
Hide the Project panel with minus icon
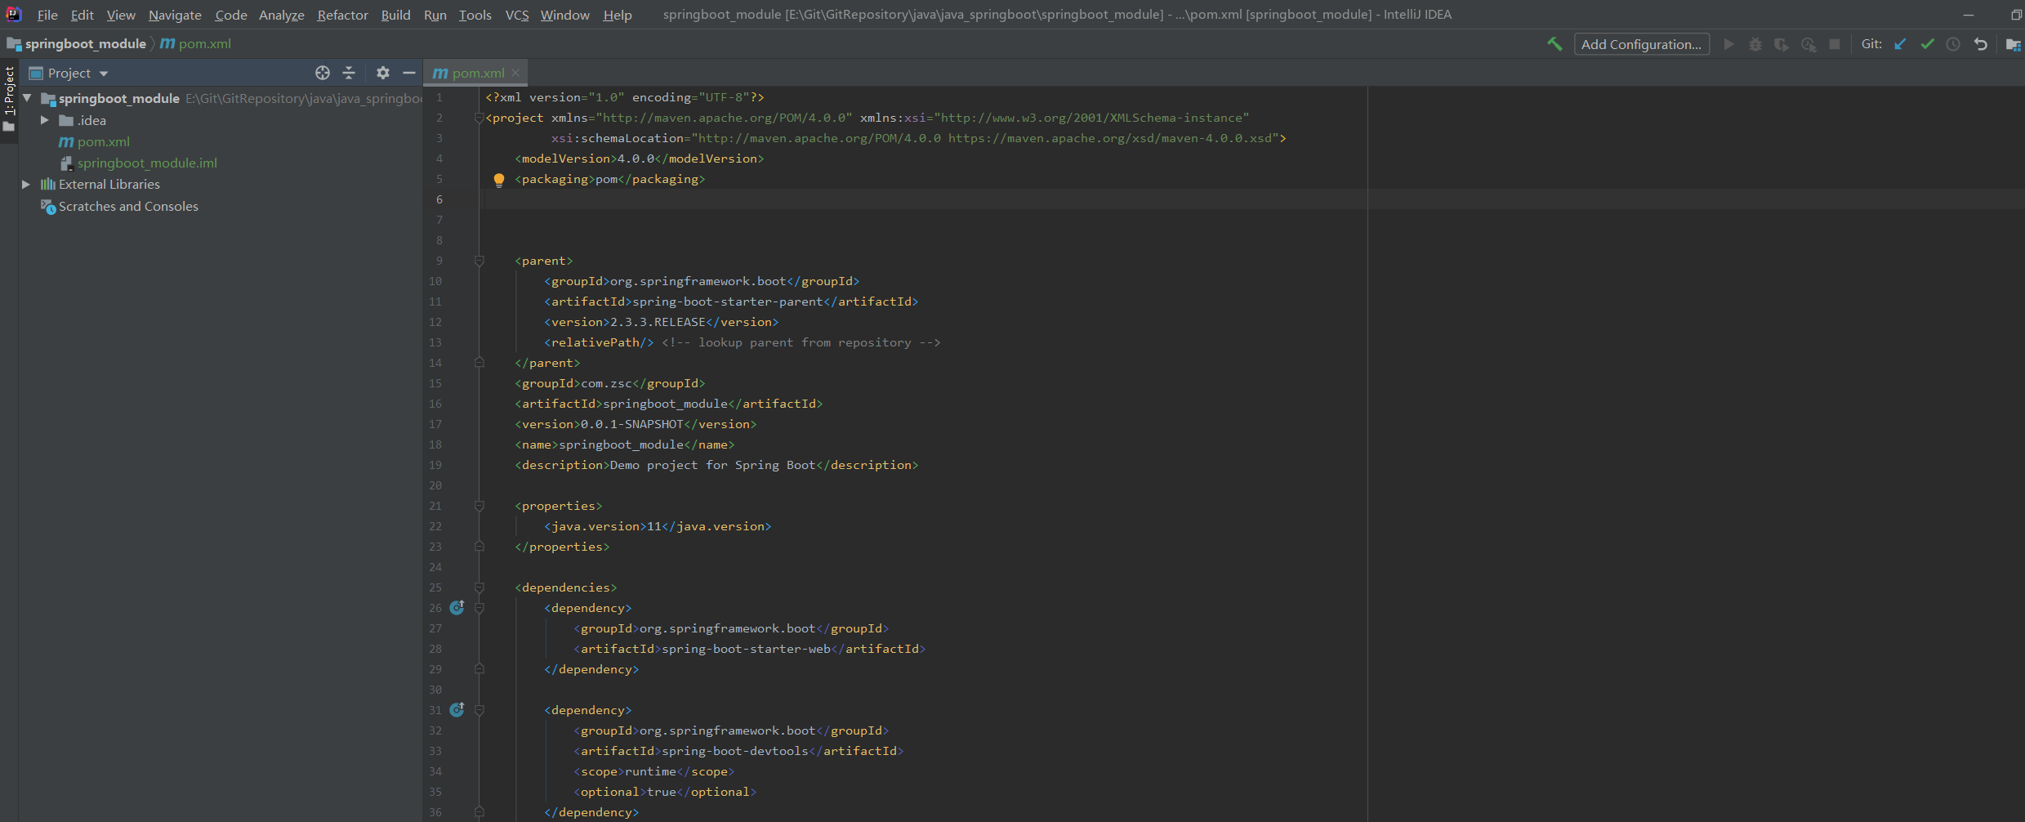(x=409, y=73)
